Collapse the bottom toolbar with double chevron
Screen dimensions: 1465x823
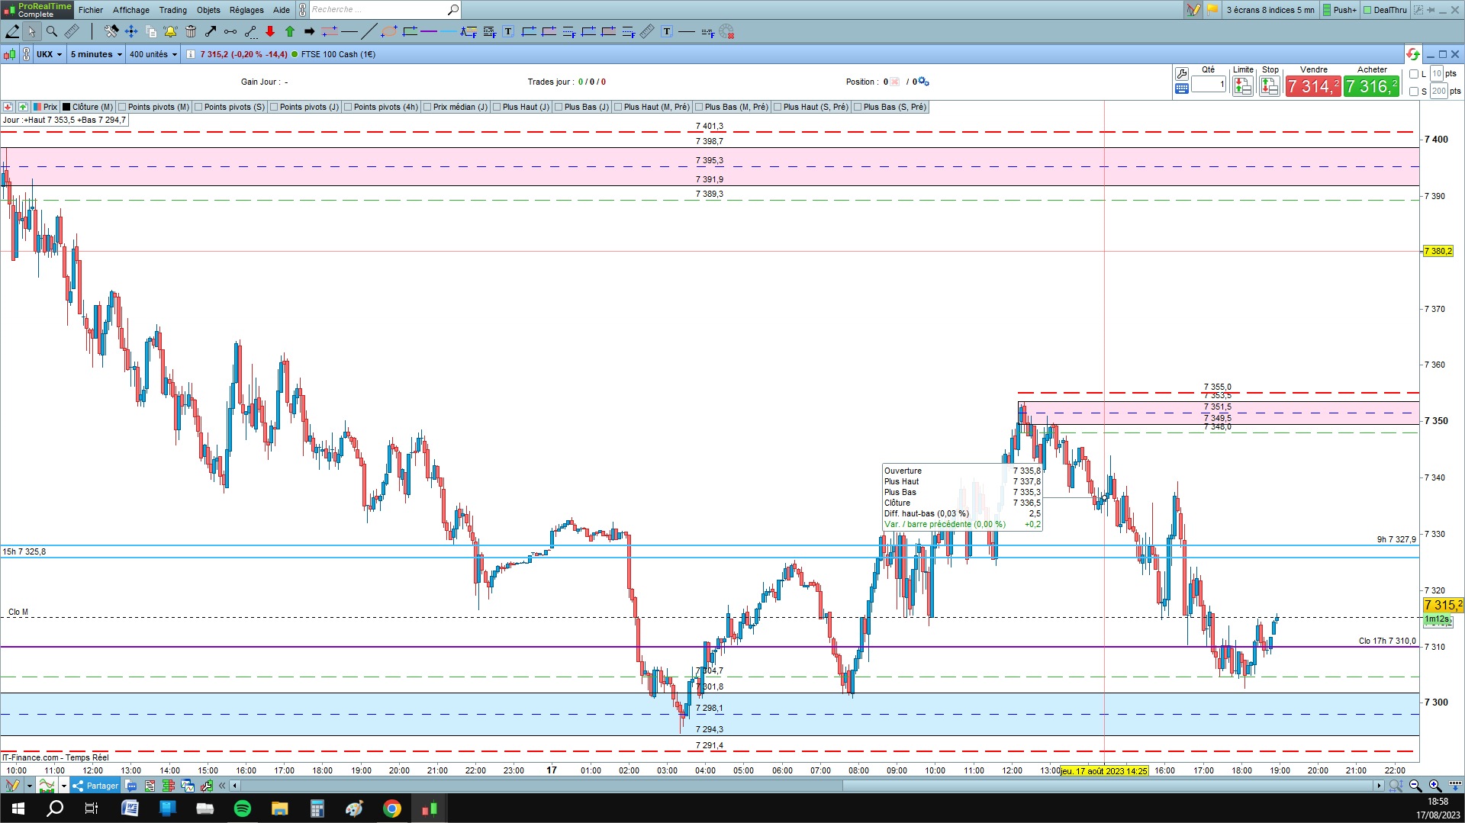tap(222, 786)
